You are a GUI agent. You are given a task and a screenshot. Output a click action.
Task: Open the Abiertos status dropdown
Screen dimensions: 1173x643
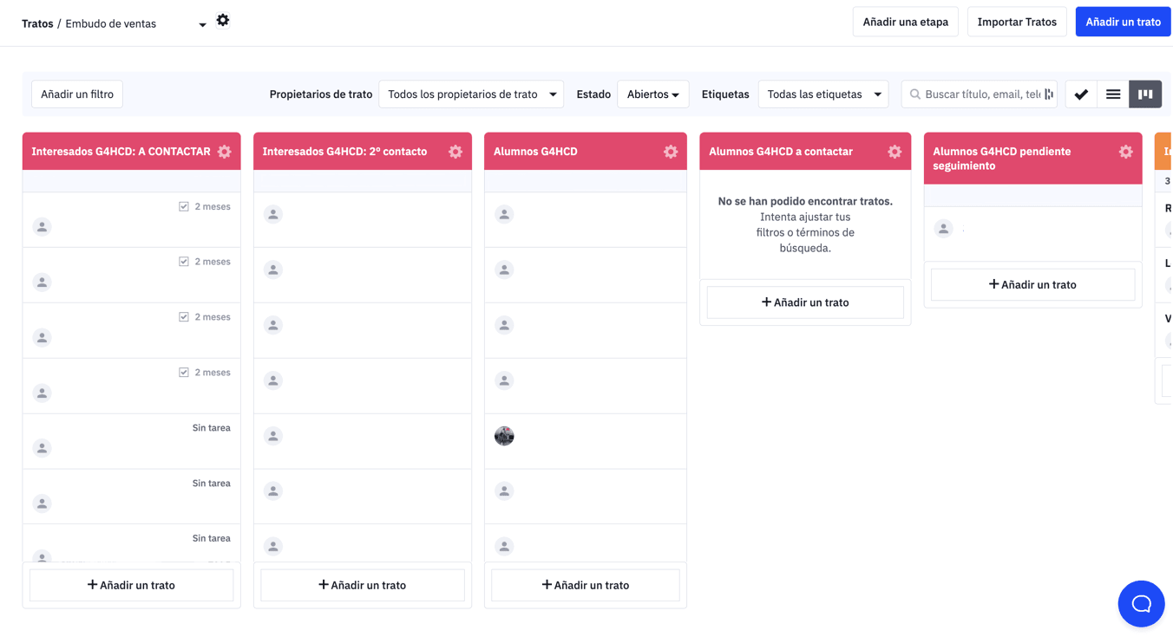pyautogui.click(x=653, y=94)
